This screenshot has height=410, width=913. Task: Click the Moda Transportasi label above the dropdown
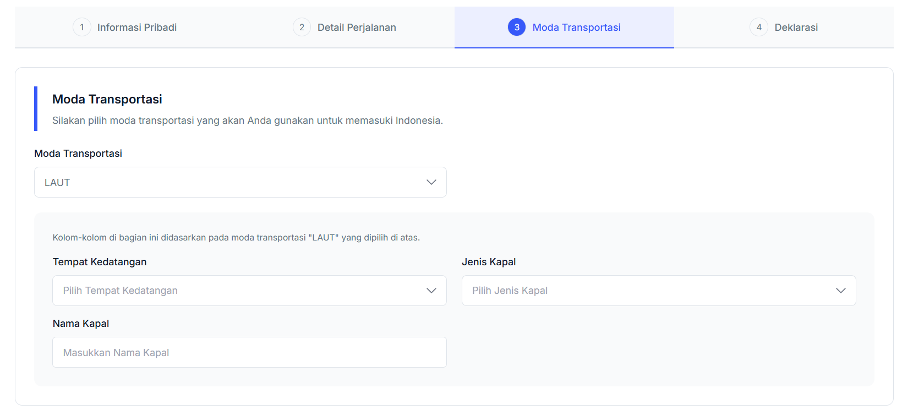pyautogui.click(x=78, y=154)
